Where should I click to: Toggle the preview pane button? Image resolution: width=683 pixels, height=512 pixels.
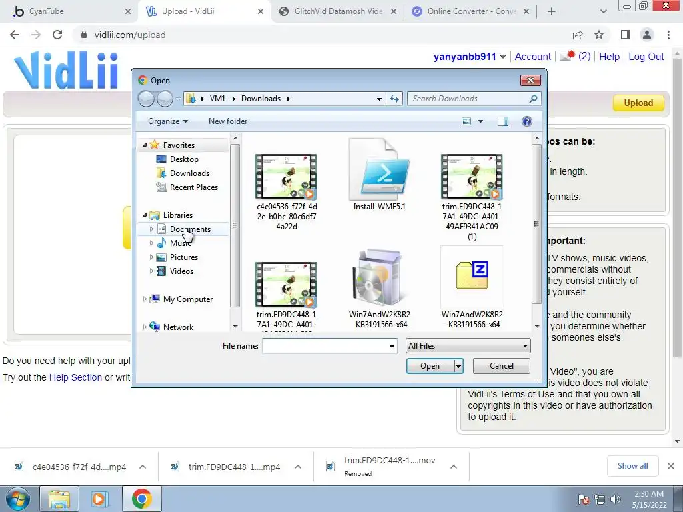503,121
